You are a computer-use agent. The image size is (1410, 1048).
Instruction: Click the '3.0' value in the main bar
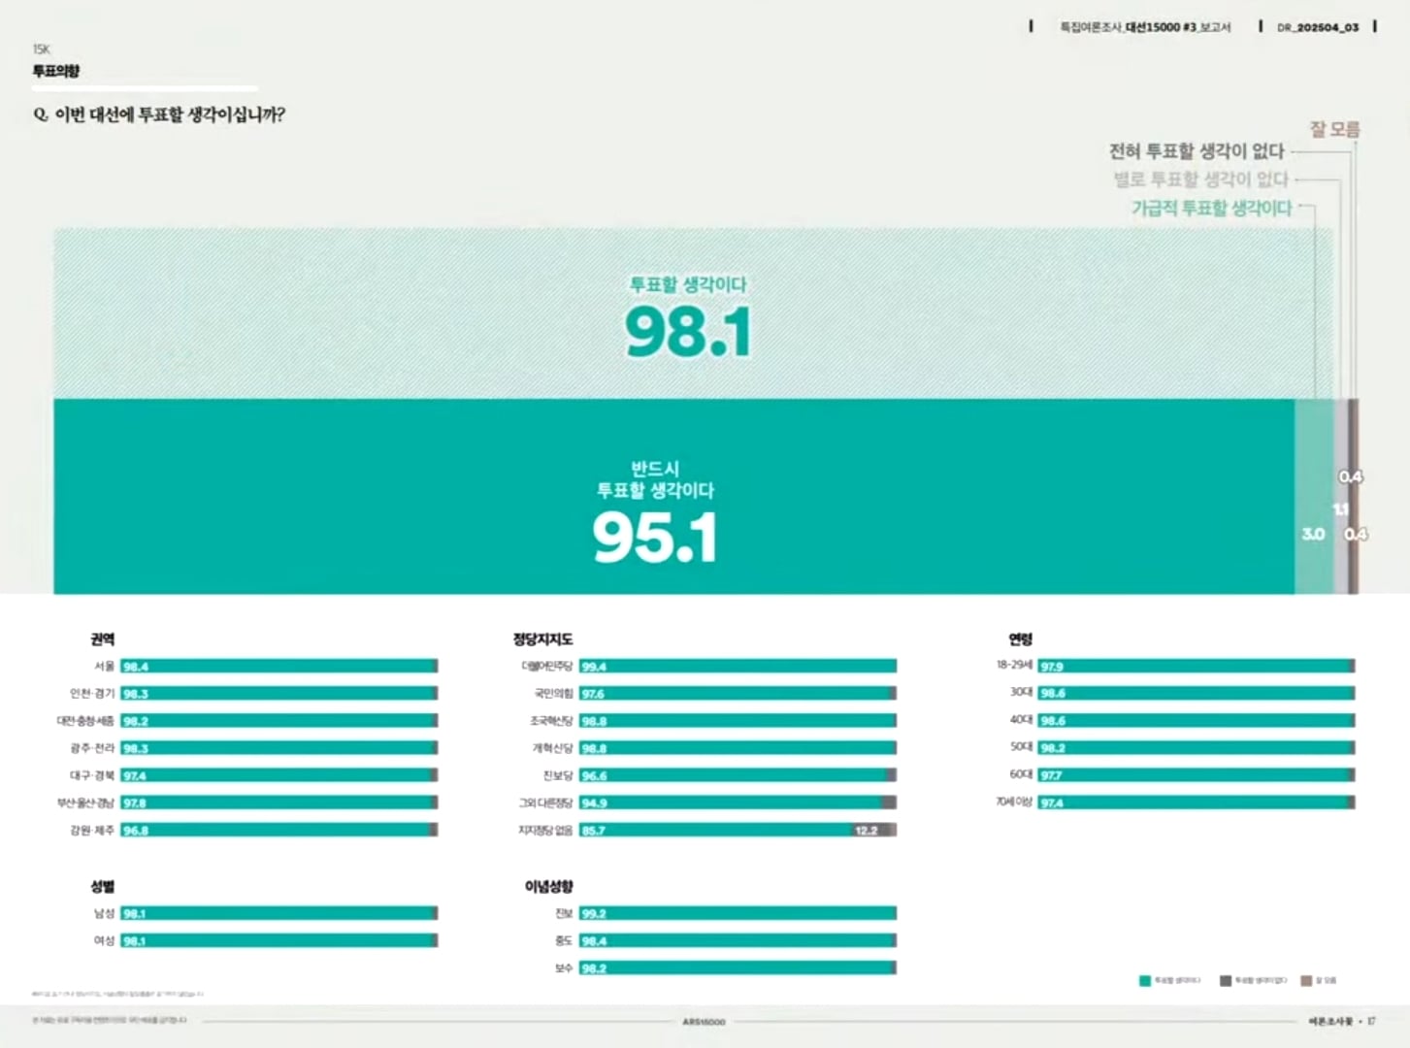click(1313, 534)
